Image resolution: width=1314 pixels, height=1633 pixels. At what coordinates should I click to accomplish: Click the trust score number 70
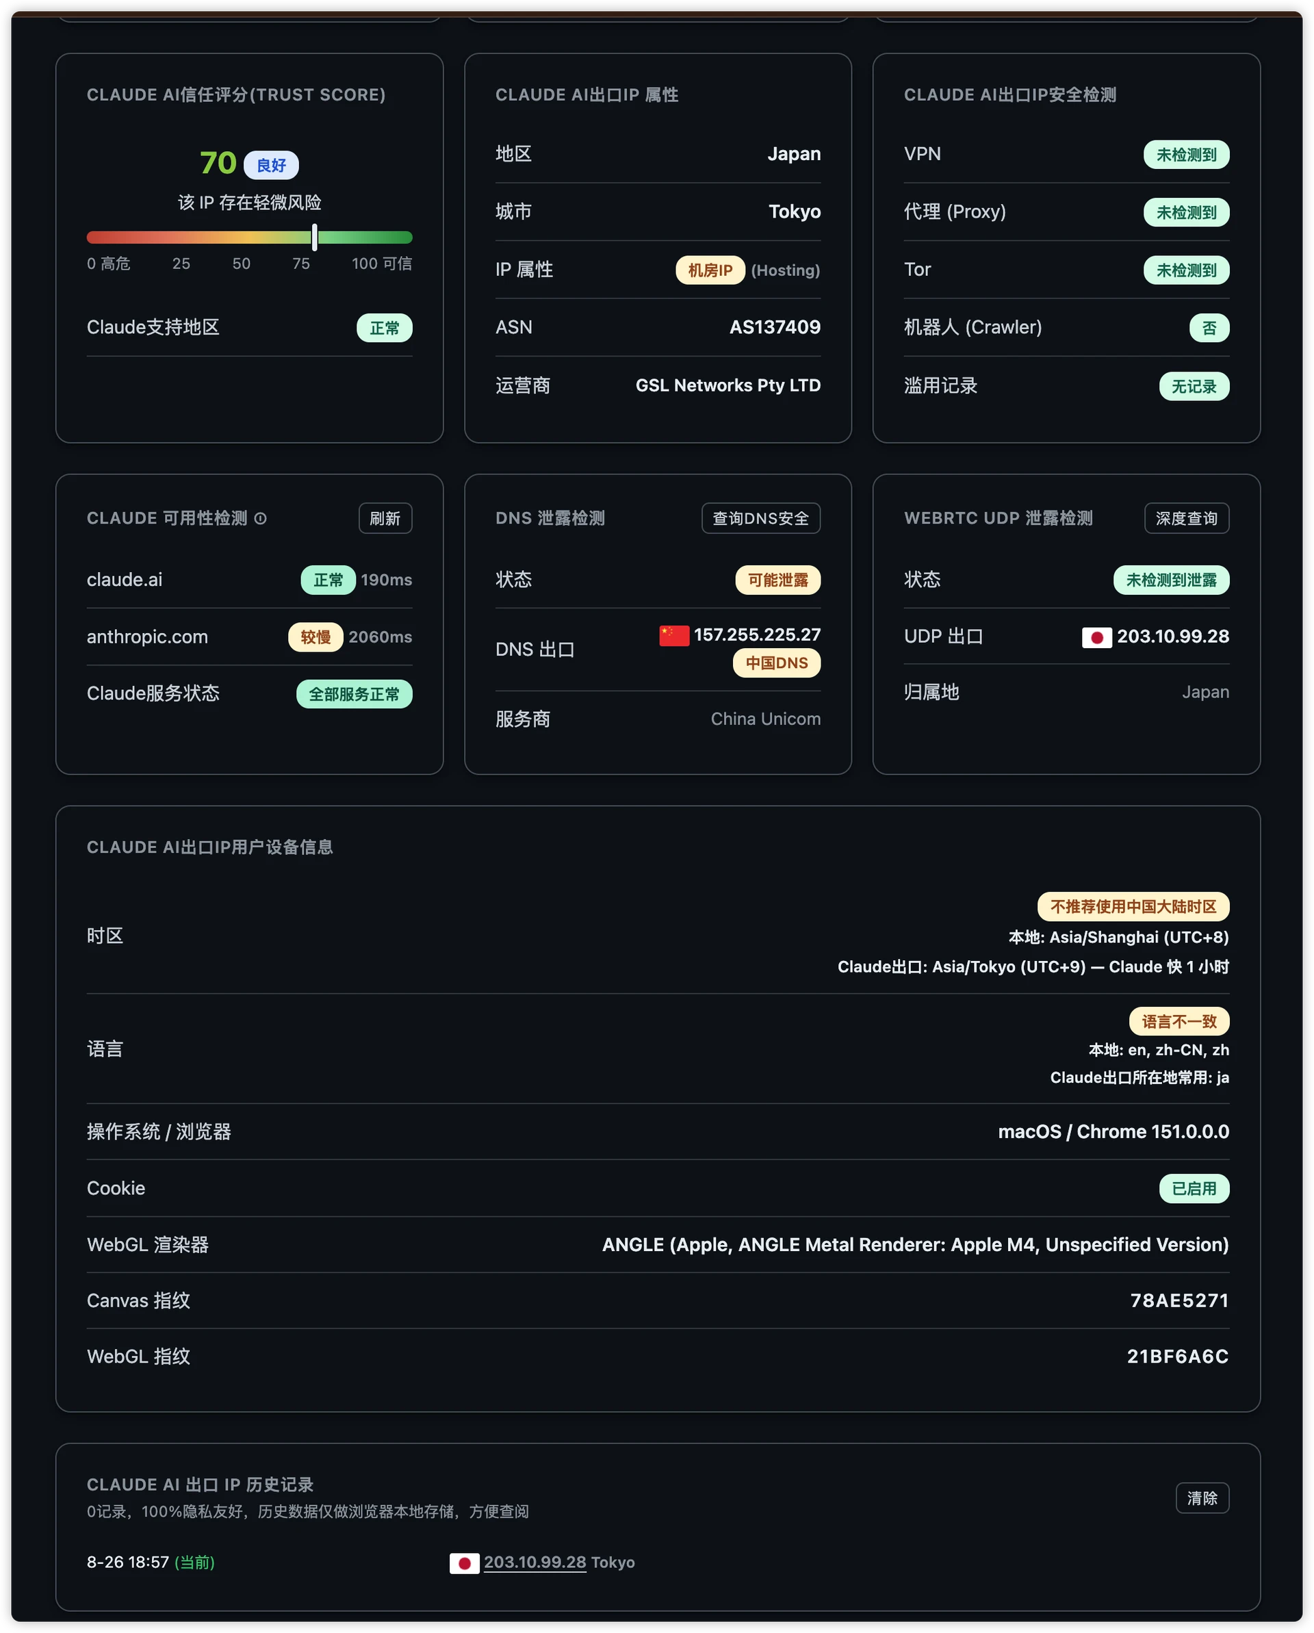tap(218, 164)
